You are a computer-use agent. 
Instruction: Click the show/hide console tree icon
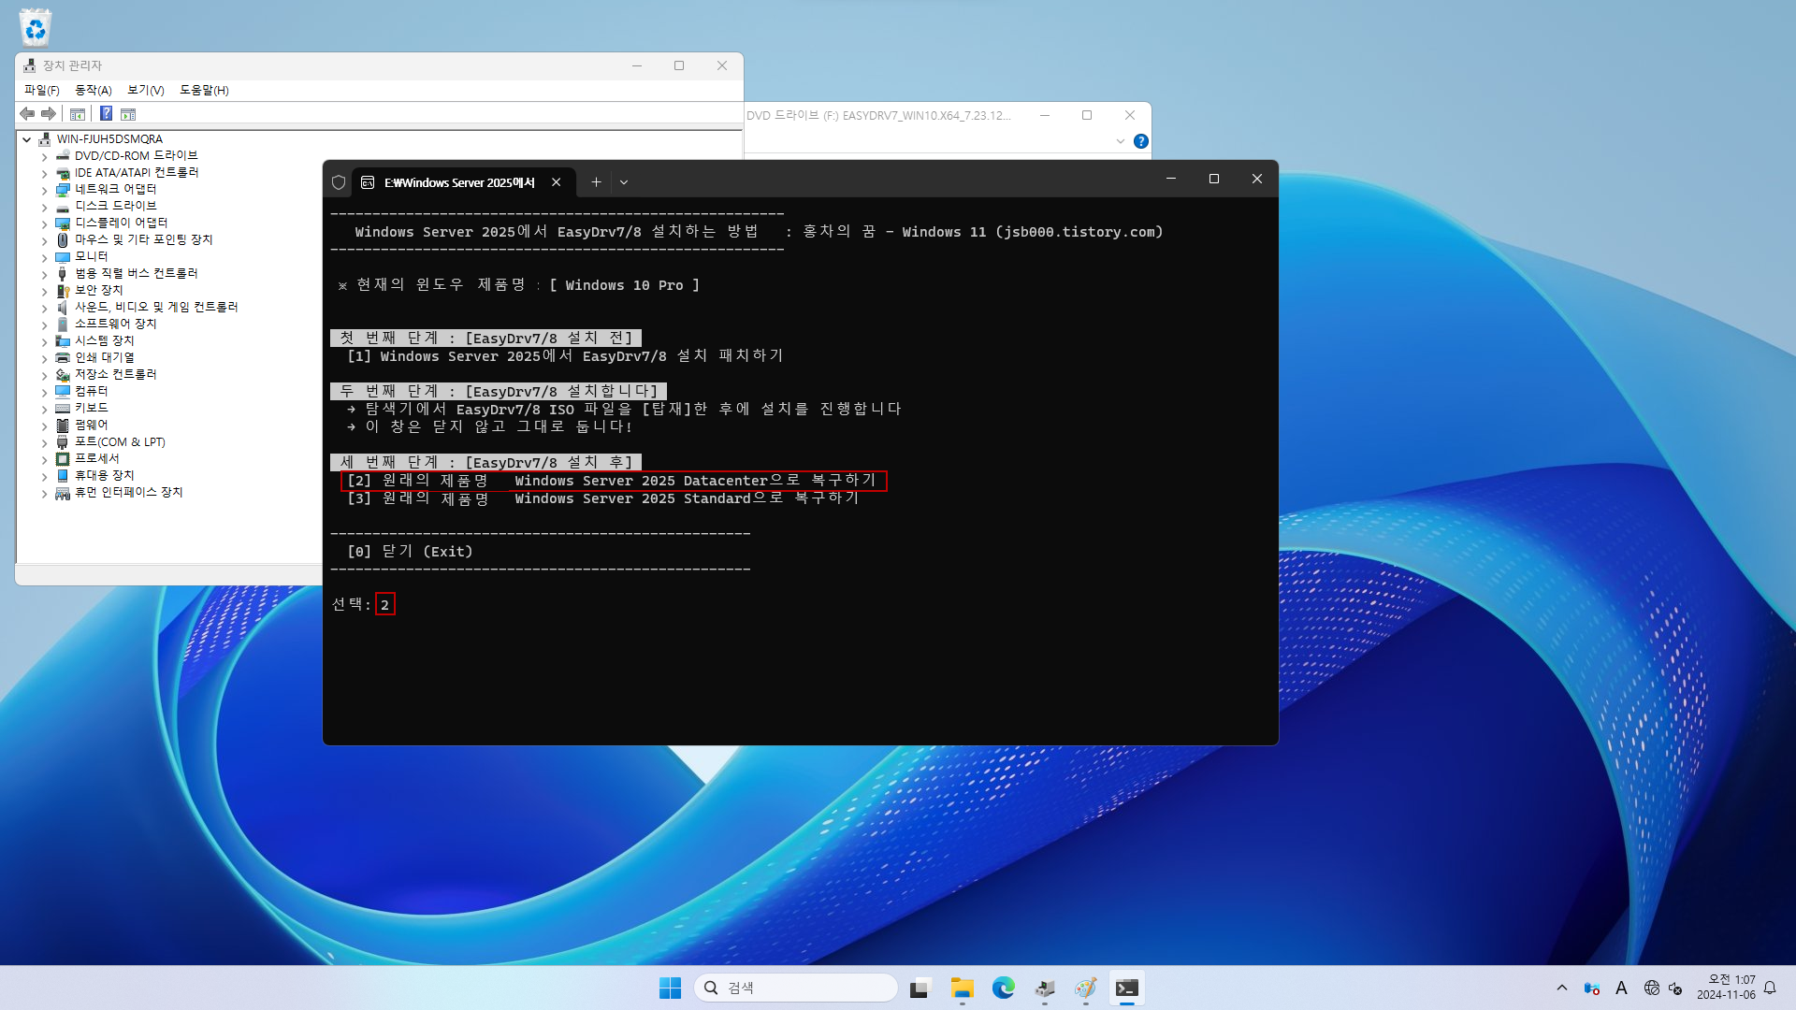coord(78,113)
